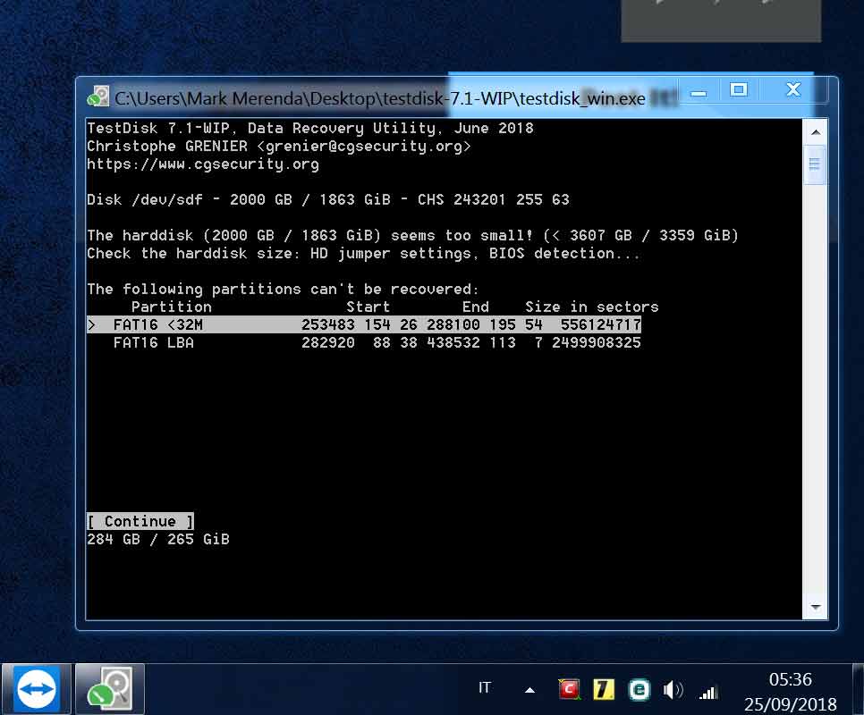Click the scroll down arrow in console
This screenshot has height=715, width=864.
[x=816, y=607]
